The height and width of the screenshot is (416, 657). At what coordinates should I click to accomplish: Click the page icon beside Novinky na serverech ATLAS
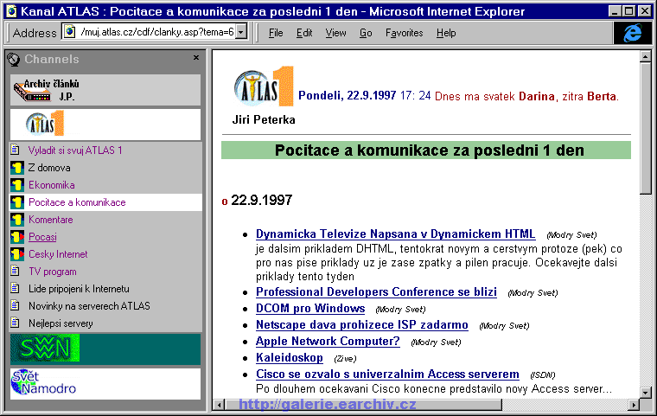[15, 305]
